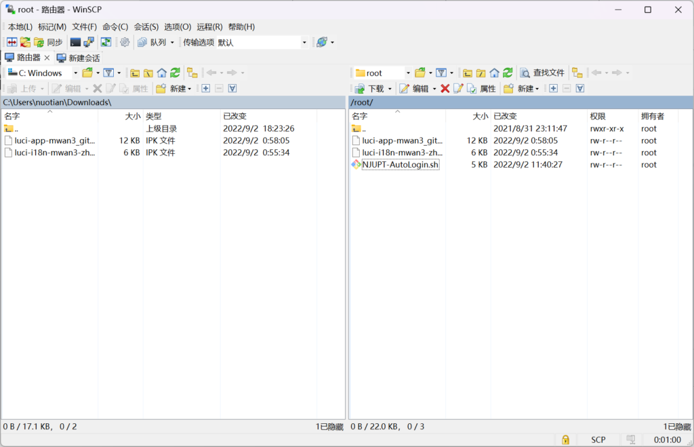Click the 下载 download button

(x=370, y=89)
